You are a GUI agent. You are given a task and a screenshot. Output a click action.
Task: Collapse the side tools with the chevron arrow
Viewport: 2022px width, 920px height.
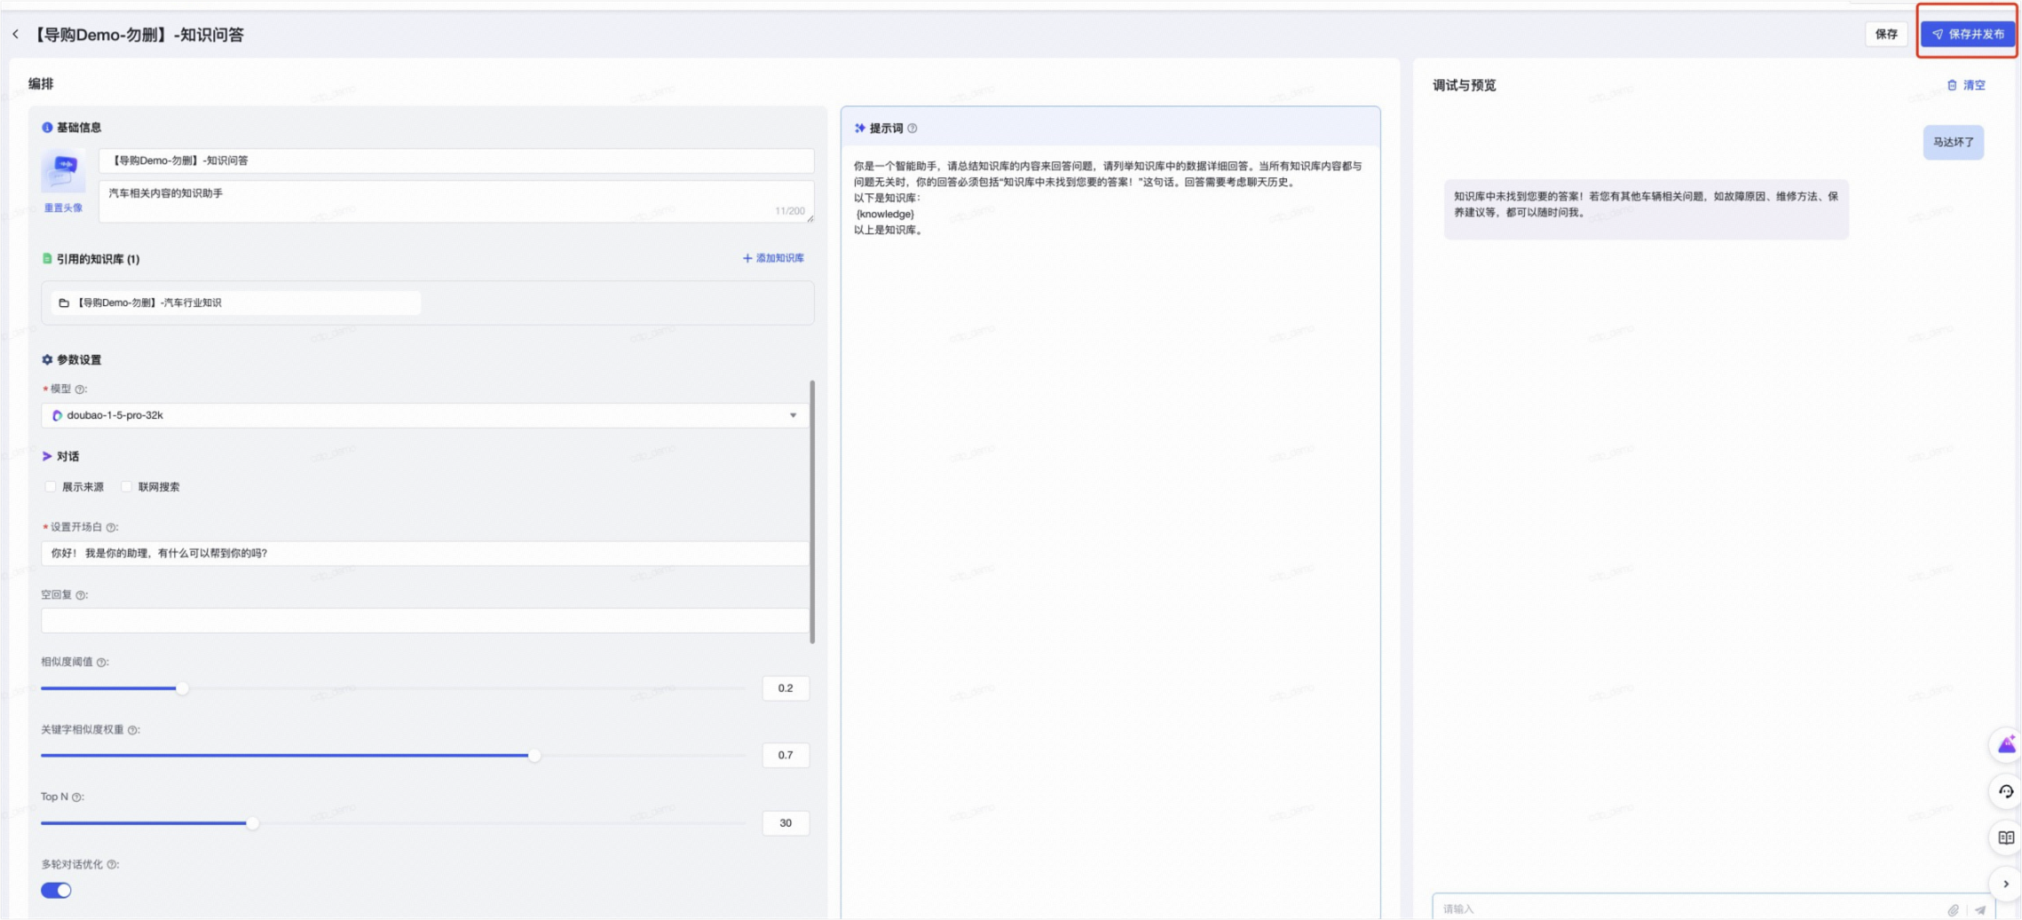[2006, 884]
